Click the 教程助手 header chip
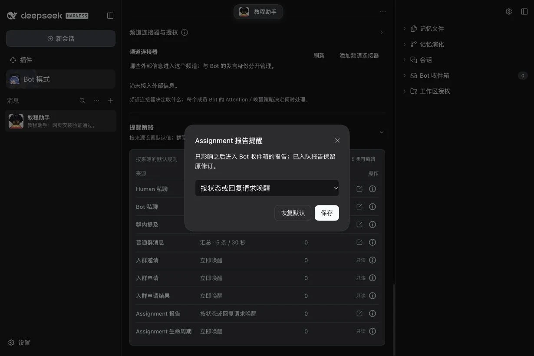Screen dimensions: 534x356 (258, 12)
